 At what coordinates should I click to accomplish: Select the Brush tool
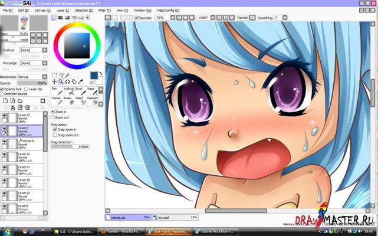pos(81,91)
